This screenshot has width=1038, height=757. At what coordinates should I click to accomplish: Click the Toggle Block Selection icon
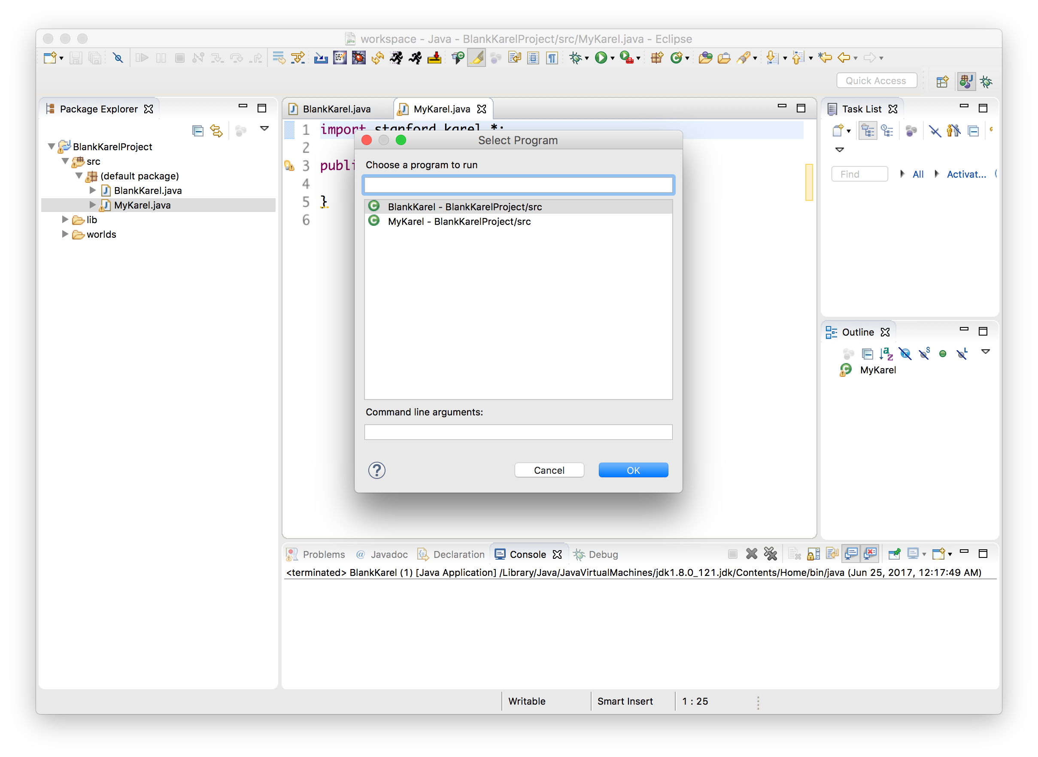click(533, 58)
